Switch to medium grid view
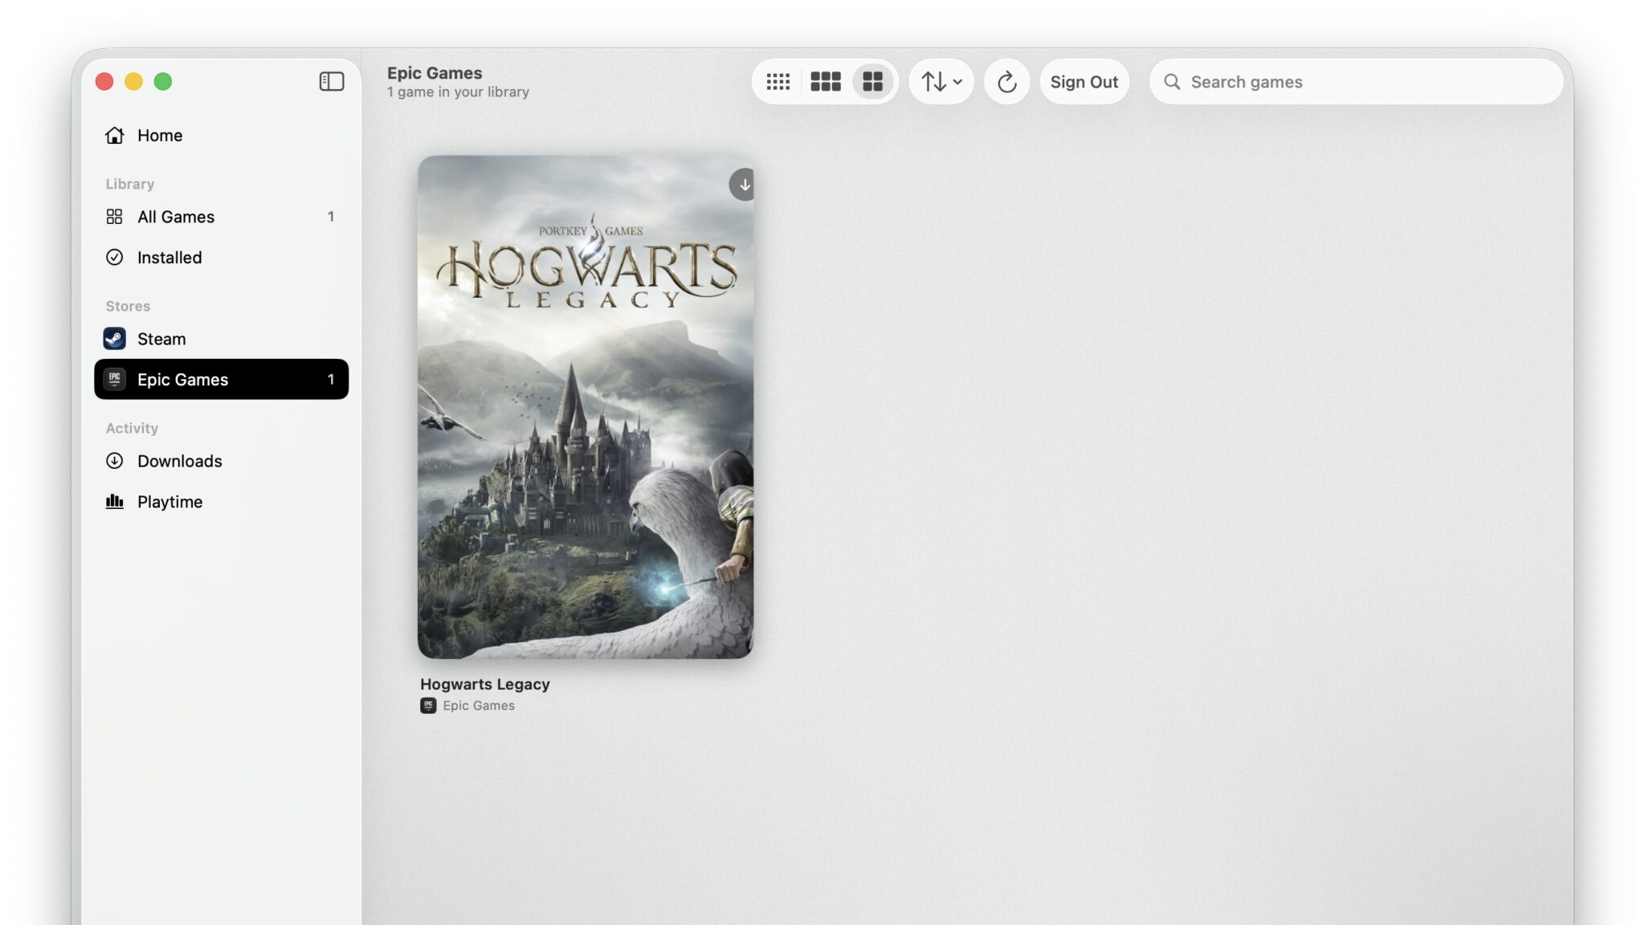The width and height of the screenshot is (1645, 925). click(x=826, y=82)
